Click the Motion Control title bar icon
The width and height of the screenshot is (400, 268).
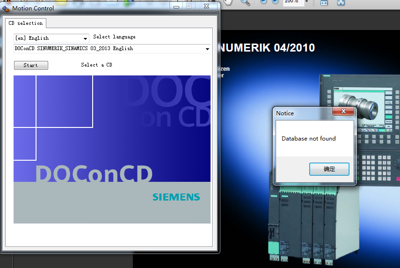coord(6,9)
